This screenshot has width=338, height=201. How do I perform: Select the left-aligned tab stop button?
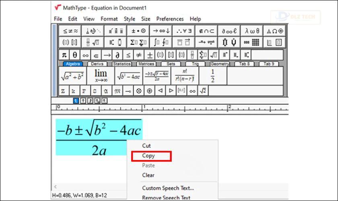(76, 100)
